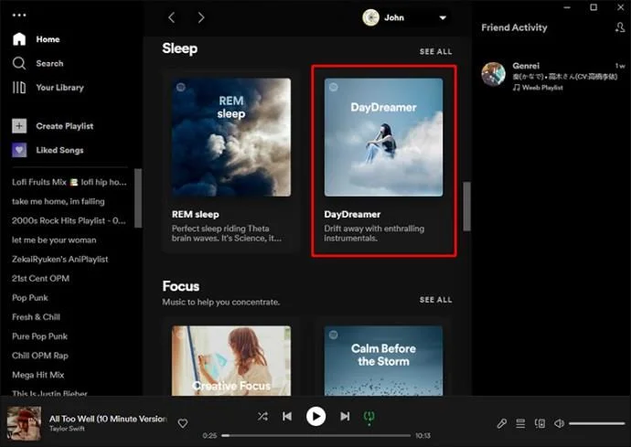Open Fresh & Chill playlist
631x447 pixels.
click(37, 317)
